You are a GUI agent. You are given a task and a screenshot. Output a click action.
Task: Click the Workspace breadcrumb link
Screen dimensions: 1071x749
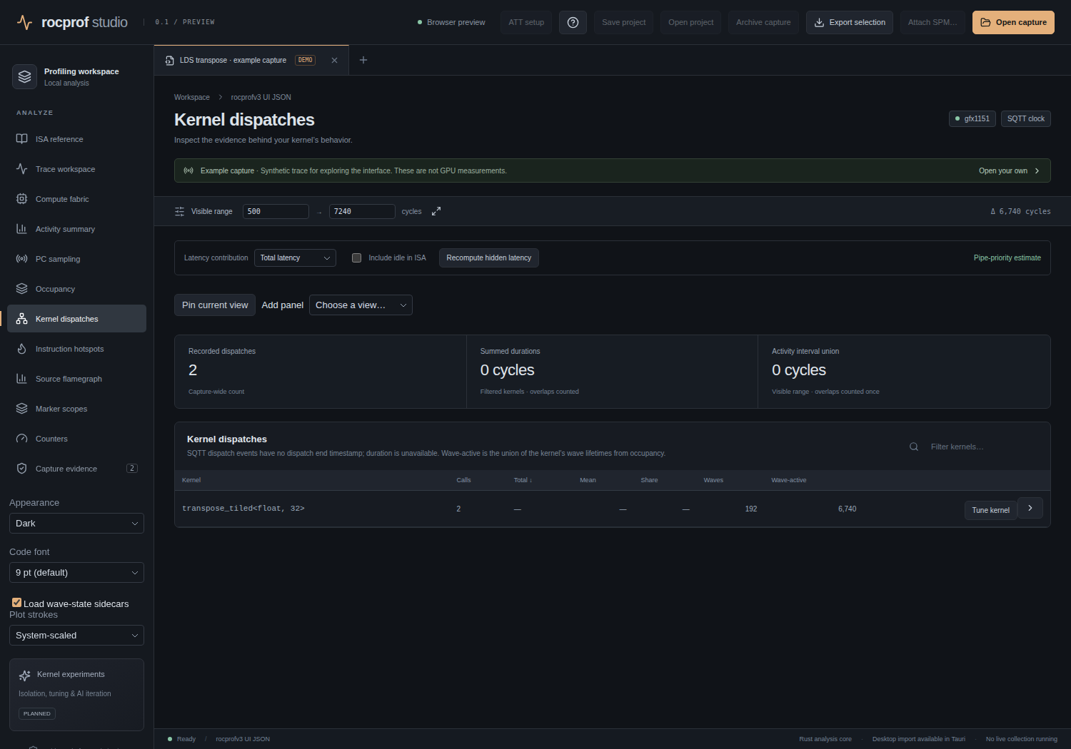pyautogui.click(x=192, y=97)
